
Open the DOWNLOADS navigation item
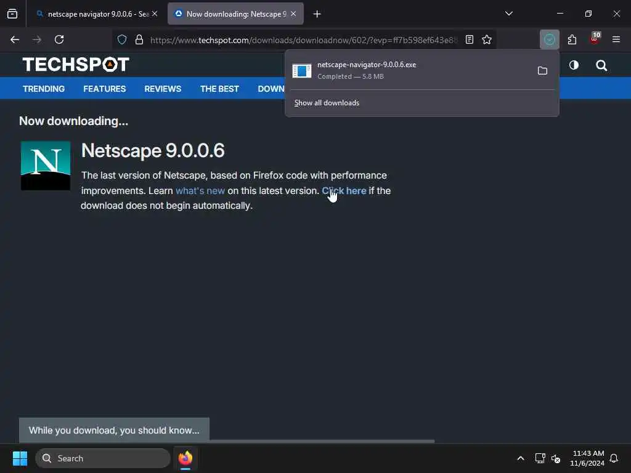point(271,89)
